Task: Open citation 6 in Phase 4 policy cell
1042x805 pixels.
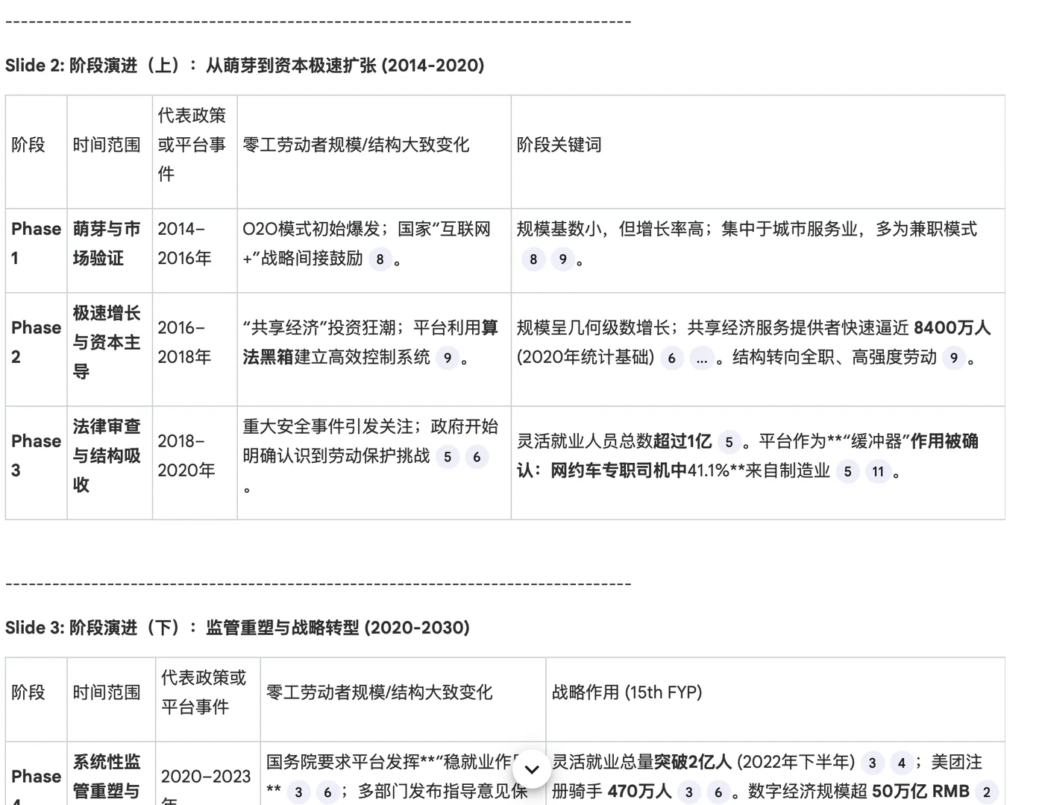Action: coord(327,792)
